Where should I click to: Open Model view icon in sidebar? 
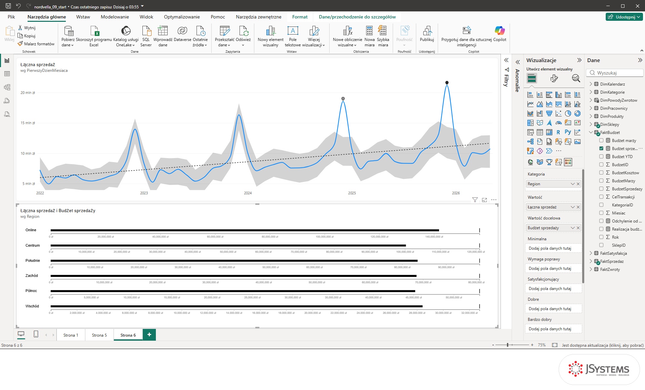(7, 87)
